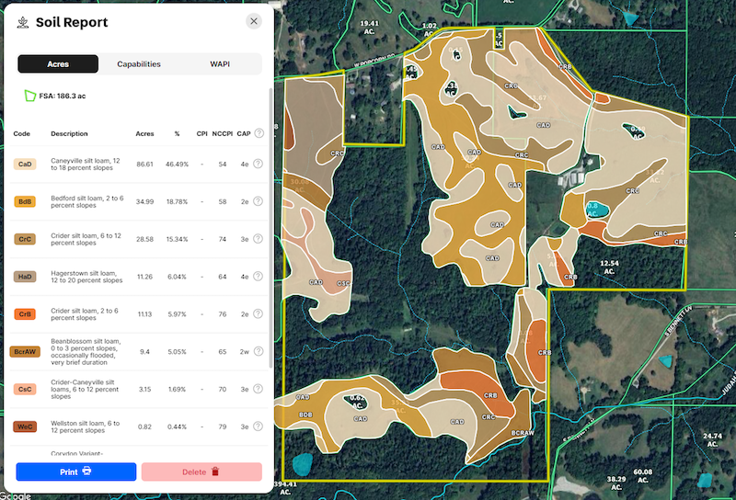Select the CaD soil code swatch
The image size is (736, 500).
point(25,164)
